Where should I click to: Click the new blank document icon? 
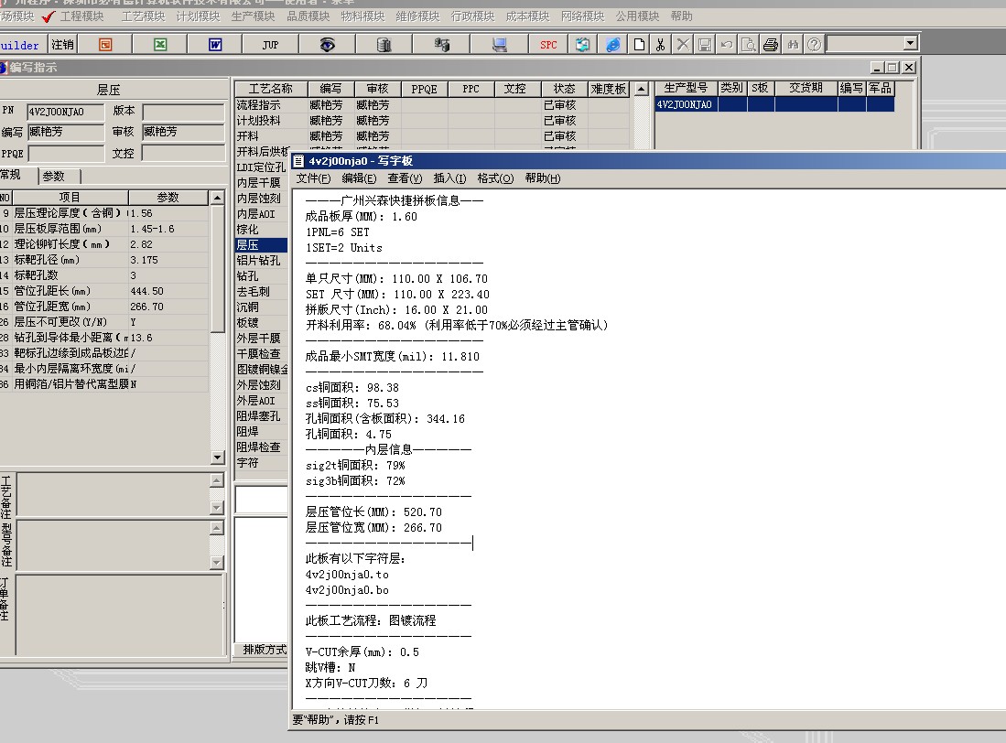pos(639,44)
